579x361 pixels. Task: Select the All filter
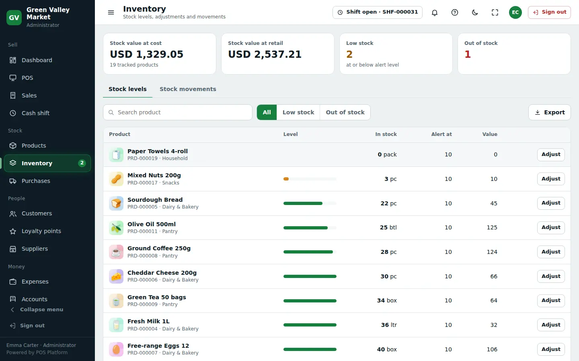coord(267,112)
